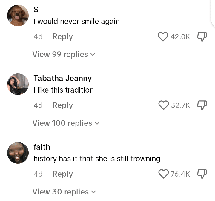Expand View 30 replies
Viewport: 215px width, 201px height.
64,192
